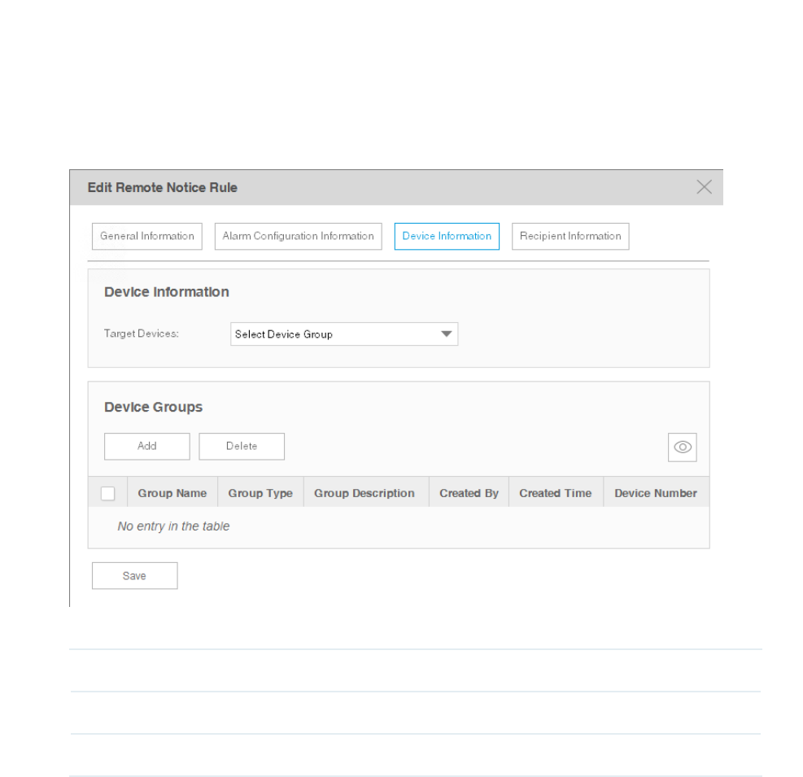The image size is (803, 777).
Task: Click the Group Type column header
Action: (x=260, y=493)
